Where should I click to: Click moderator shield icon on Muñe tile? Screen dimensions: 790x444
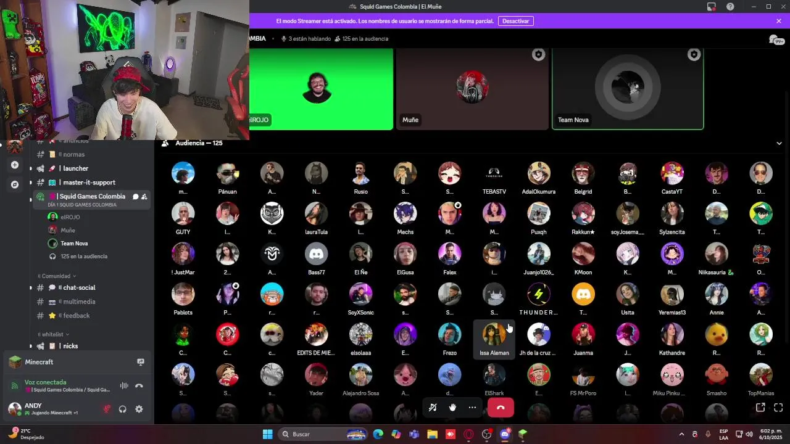(x=538, y=55)
